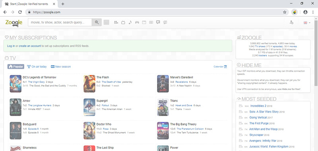Open the TV shows category icon
The image size is (318, 151).
point(123,23)
